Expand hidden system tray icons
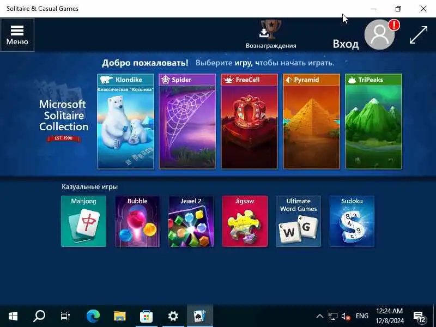 click(x=320, y=316)
